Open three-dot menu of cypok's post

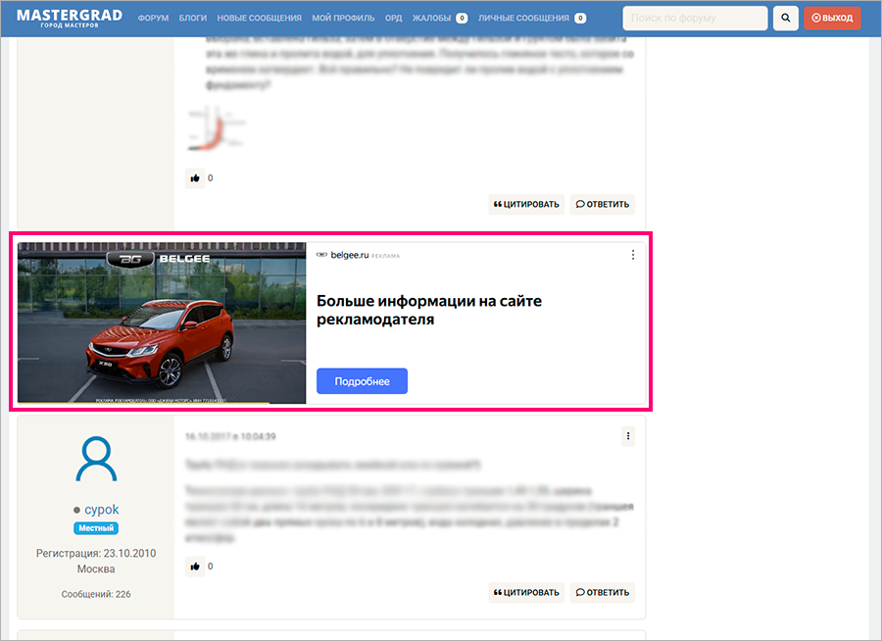pos(628,436)
